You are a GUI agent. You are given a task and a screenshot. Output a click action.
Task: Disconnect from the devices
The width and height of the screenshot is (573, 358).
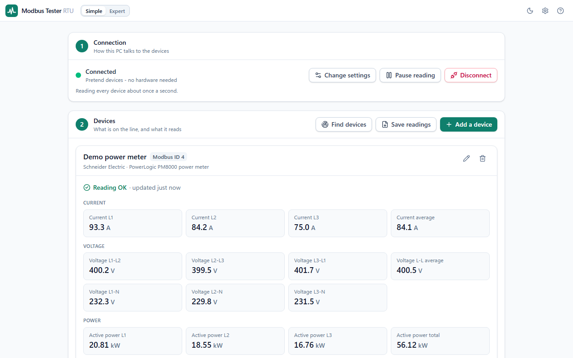tap(471, 75)
